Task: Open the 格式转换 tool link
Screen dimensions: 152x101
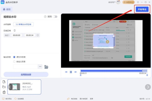Action: 74,99
